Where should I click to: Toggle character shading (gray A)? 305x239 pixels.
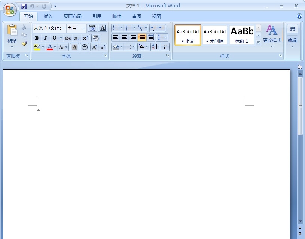pyautogui.click(x=74, y=47)
